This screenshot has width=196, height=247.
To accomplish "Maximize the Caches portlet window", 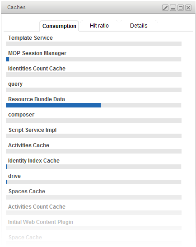I will 181,8.
